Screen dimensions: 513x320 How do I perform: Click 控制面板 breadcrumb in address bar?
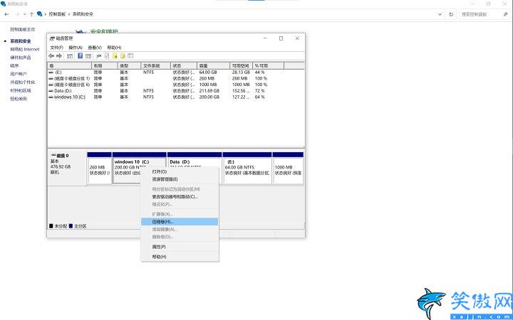click(57, 14)
